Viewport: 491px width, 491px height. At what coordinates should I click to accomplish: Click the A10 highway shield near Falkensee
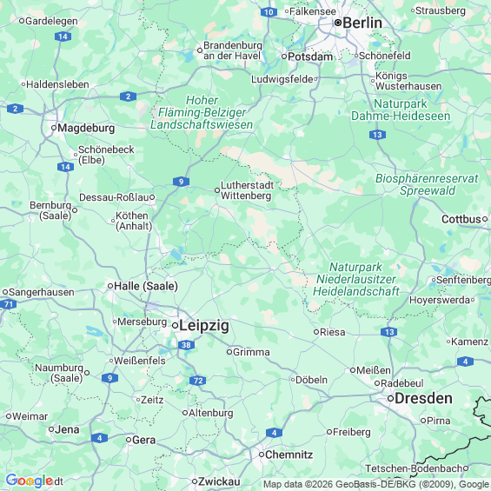269,12
